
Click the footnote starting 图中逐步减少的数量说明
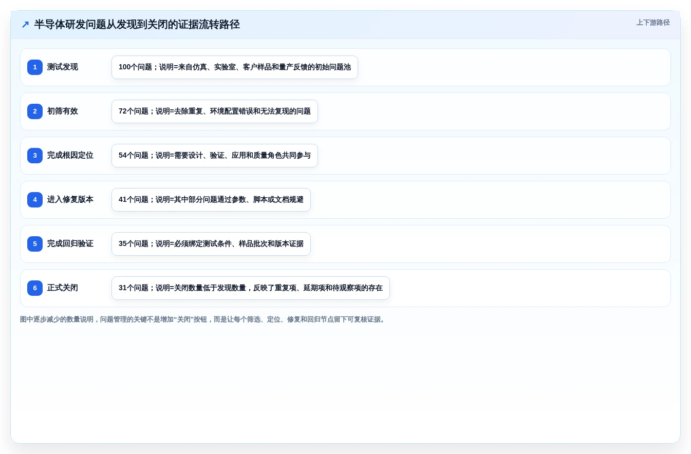point(203,319)
